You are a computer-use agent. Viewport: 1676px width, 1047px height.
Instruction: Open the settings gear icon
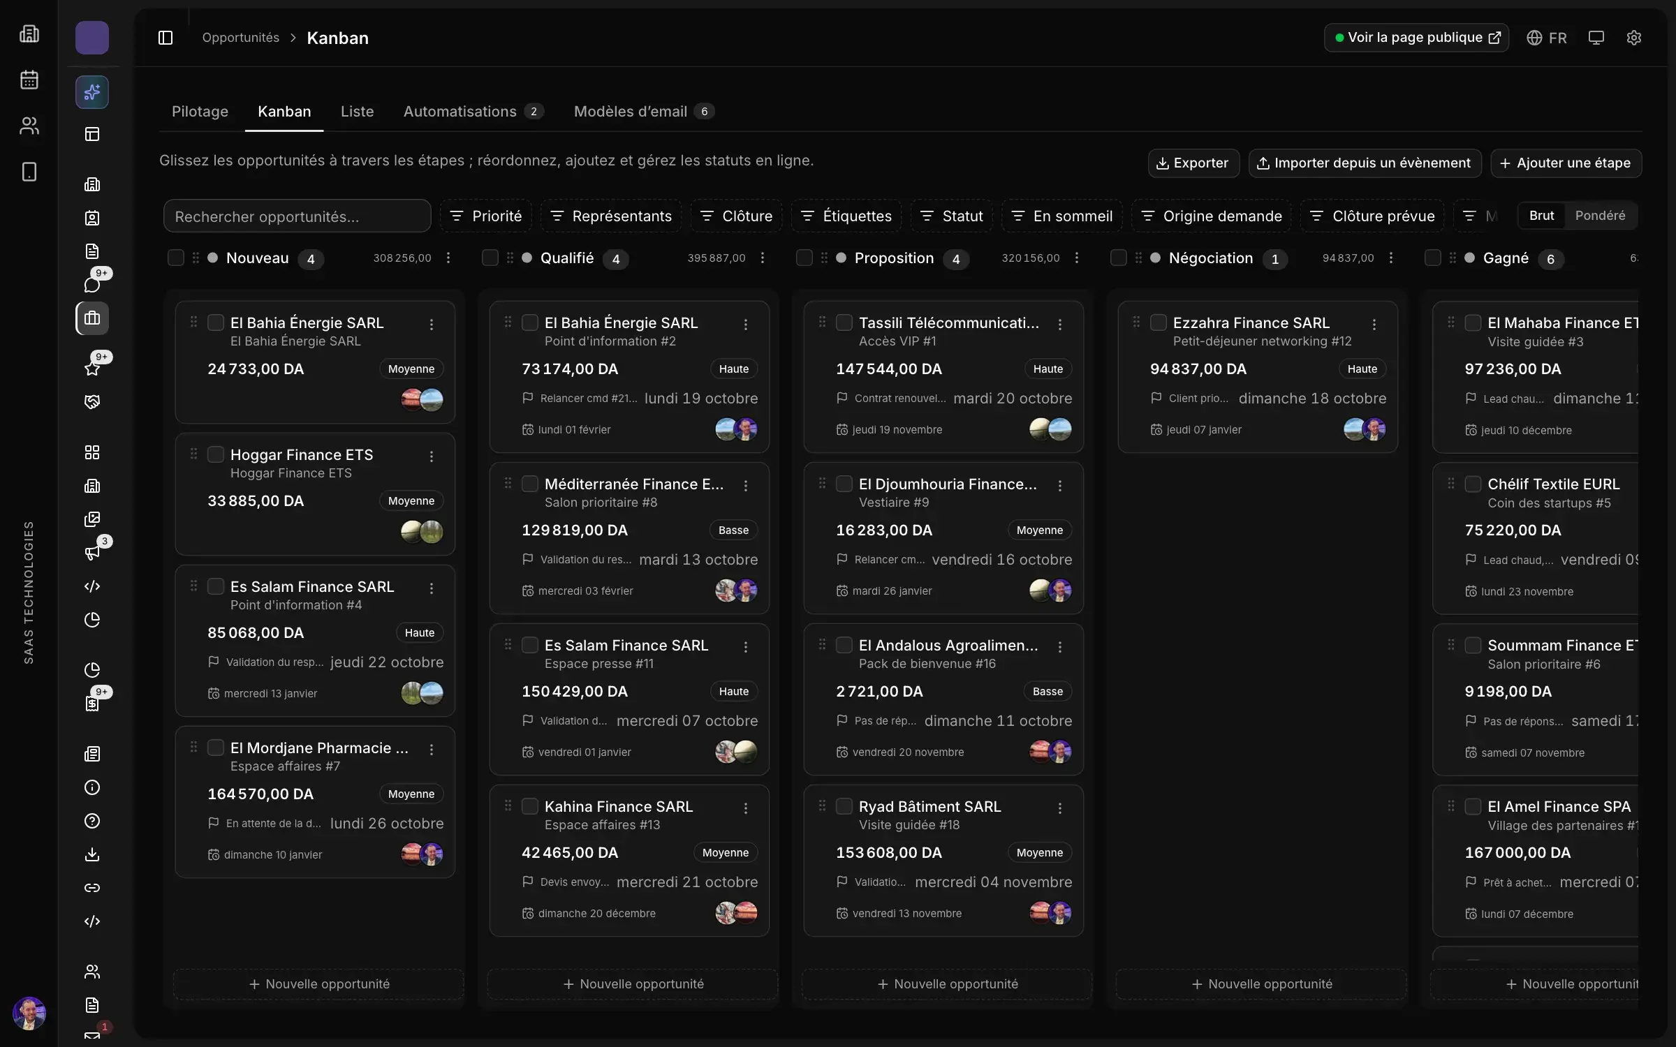coord(1633,38)
